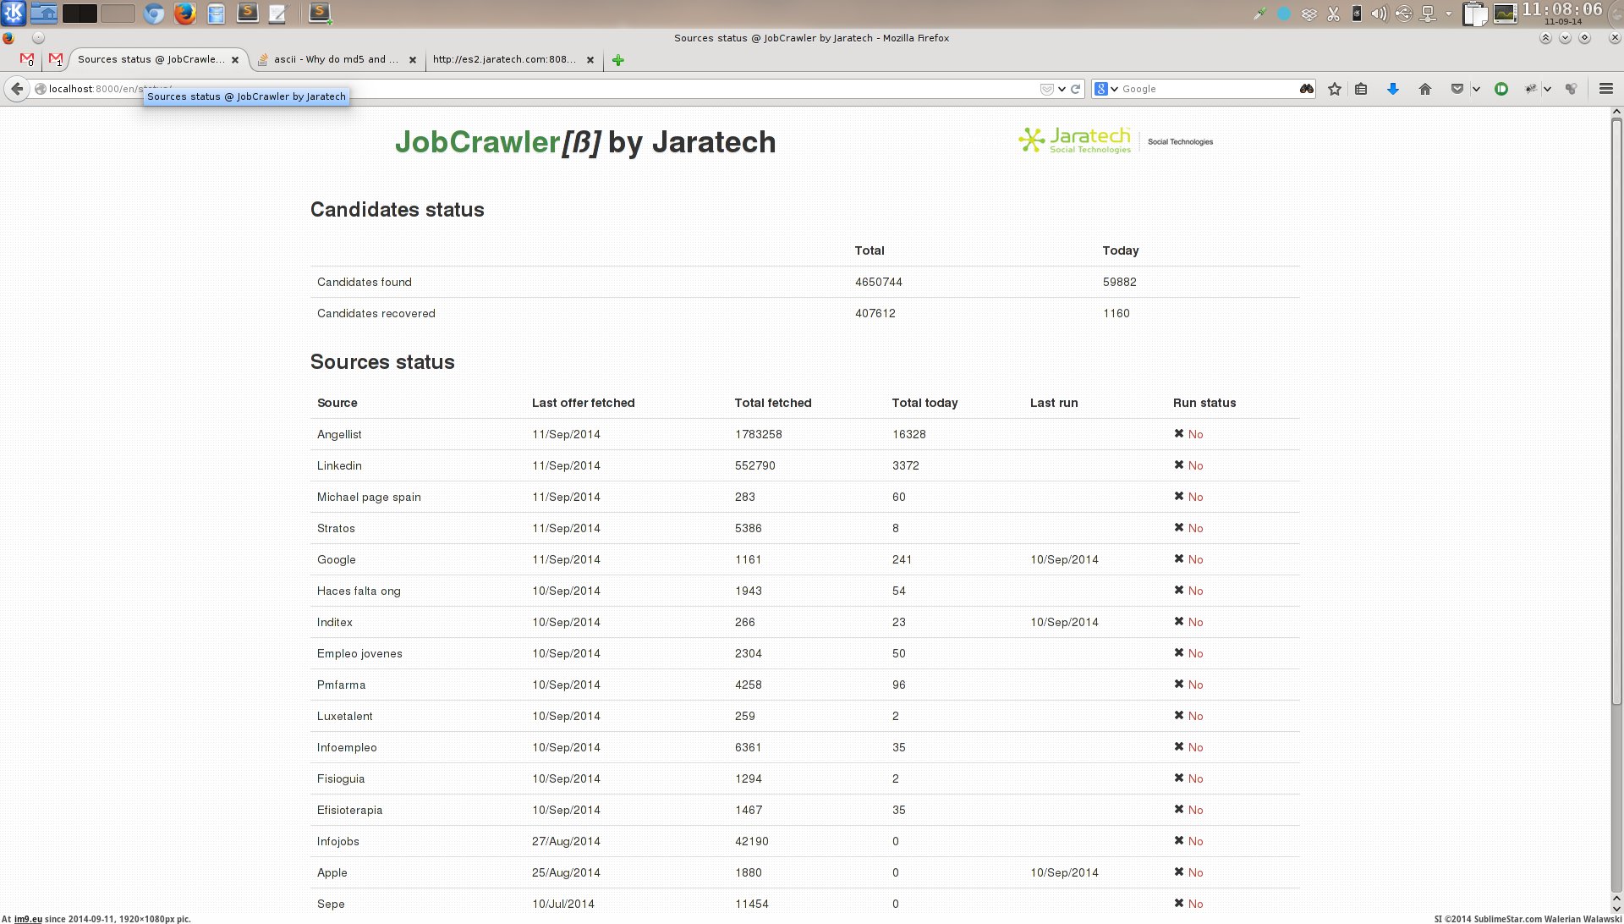Open a new tab with green plus

click(x=618, y=60)
